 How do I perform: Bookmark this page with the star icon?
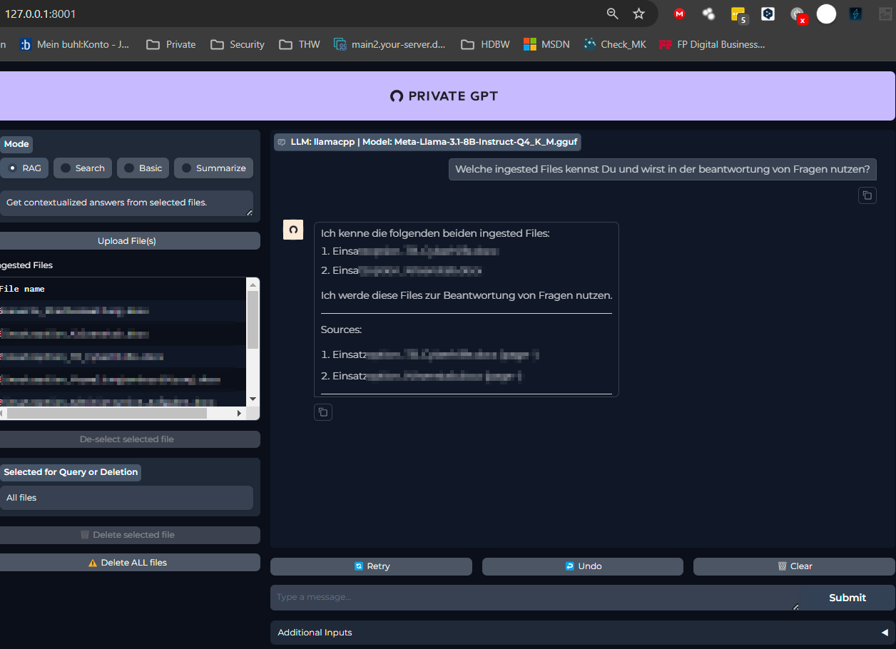click(638, 14)
